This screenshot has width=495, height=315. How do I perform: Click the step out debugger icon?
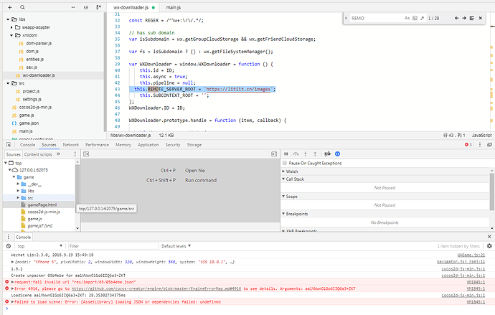[x=315, y=154]
